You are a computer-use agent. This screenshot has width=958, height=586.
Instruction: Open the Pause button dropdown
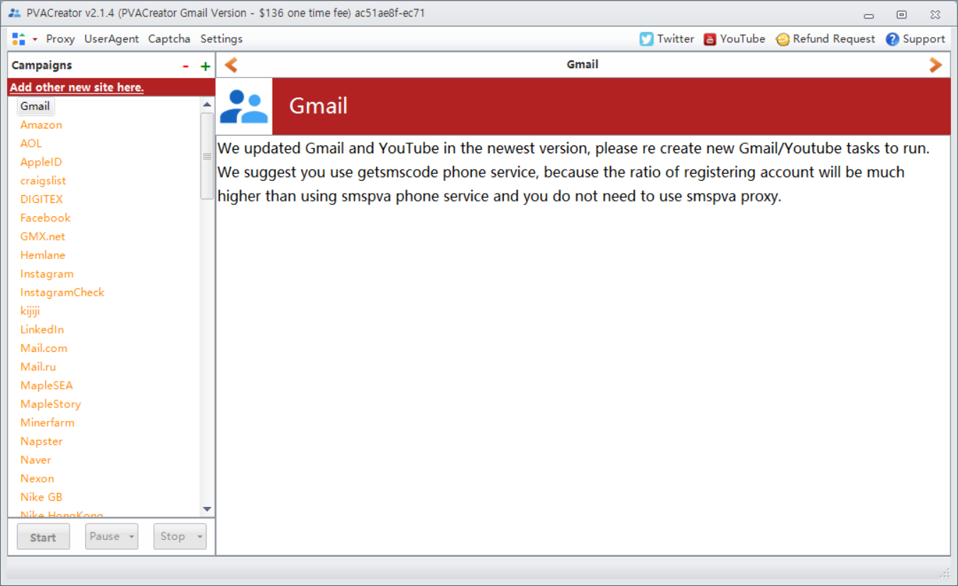(131, 537)
